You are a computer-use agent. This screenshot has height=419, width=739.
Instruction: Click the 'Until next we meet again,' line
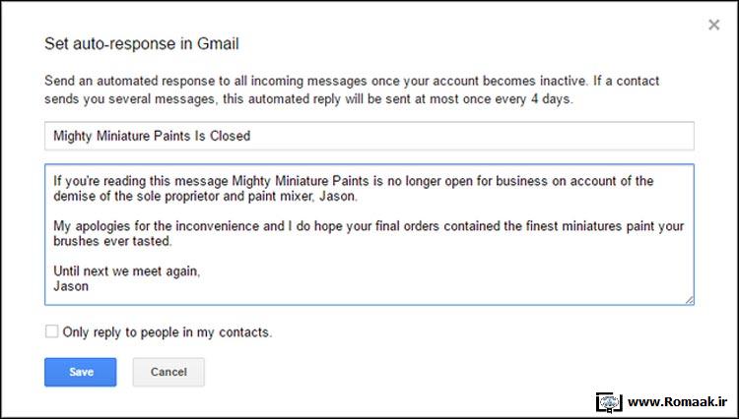tap(127, 271)
